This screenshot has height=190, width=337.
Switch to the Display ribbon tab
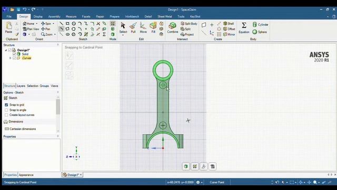(x=38, y=16)
